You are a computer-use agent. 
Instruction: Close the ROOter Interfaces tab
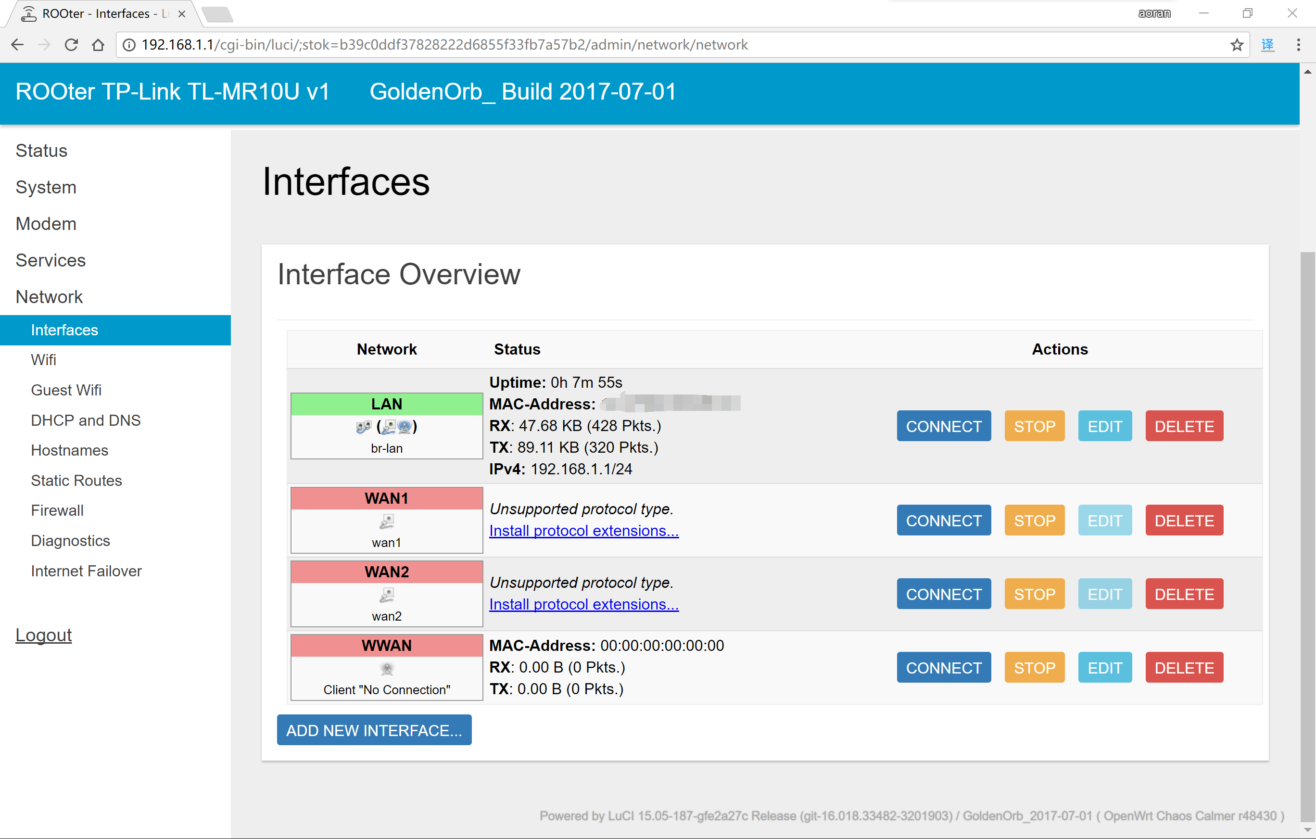pyautogui.click(x=182, y=13)
